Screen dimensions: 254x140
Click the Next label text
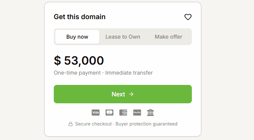click(x=118, y=94)
